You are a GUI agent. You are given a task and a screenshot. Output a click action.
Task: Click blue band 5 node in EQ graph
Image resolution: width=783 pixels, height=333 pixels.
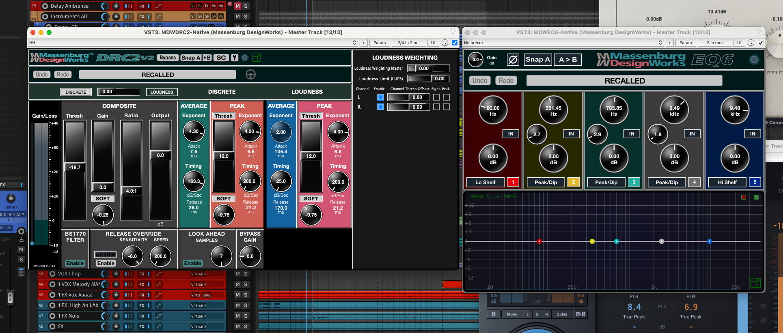710,241
